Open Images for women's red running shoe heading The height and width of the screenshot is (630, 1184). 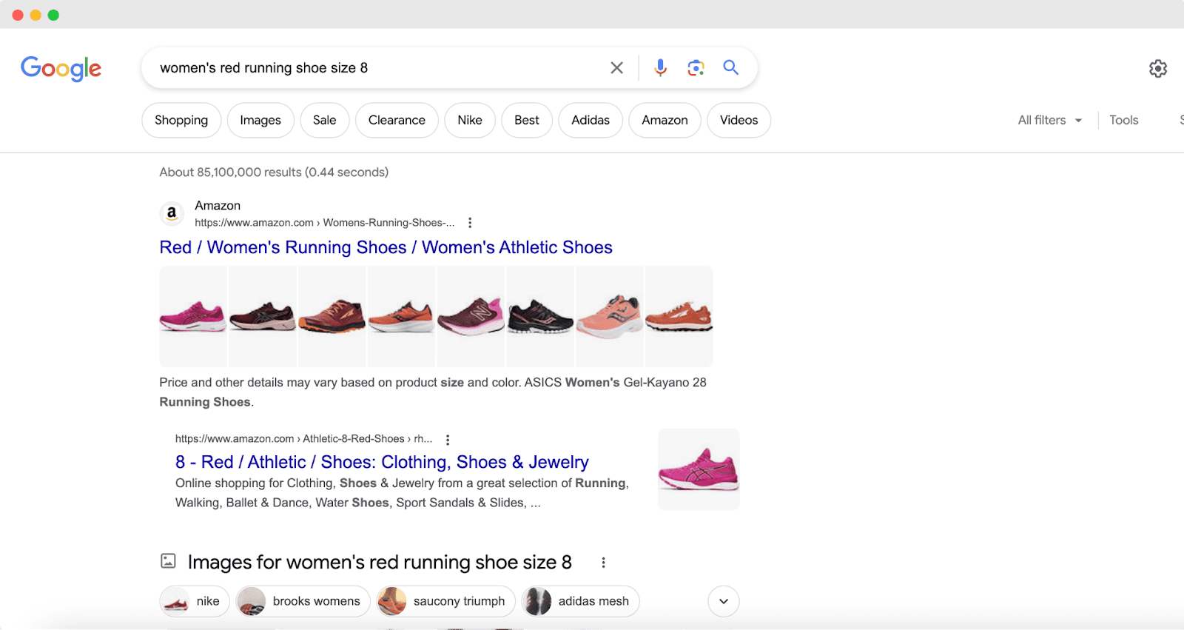coord(380,563)
